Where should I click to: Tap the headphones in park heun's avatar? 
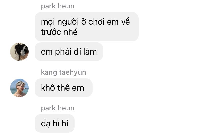[x=23, y=50]
